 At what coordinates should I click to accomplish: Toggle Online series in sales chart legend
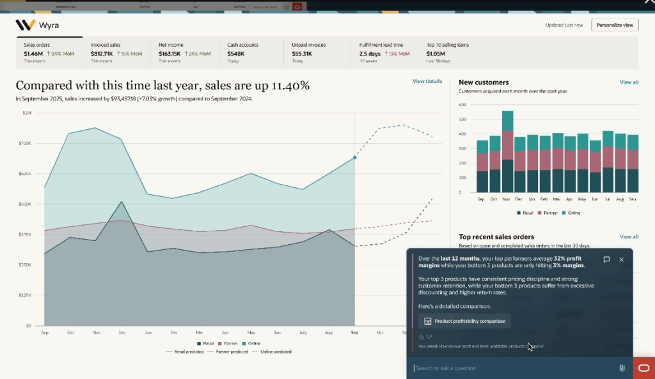click(252, 344)
